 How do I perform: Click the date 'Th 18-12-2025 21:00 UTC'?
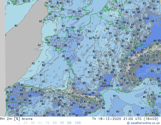point(117,119)
